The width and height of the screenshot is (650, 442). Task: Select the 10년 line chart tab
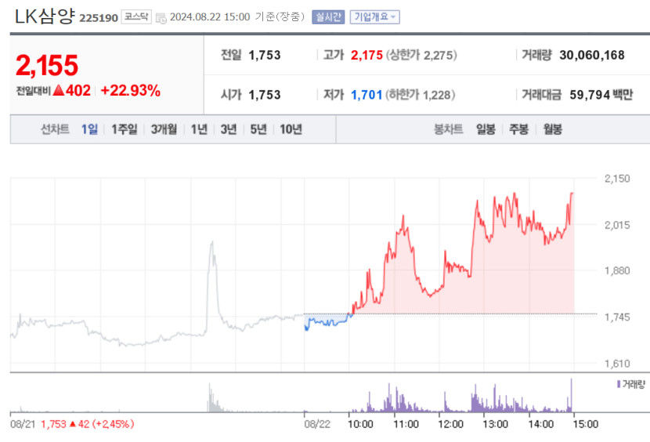click(x=291, y=129)
